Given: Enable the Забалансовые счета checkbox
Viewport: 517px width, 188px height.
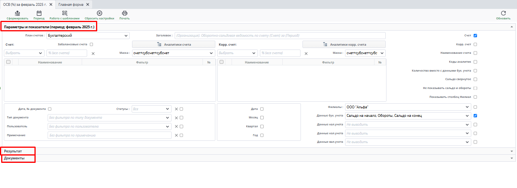Looking at the screenshot, I should (91, 44).
